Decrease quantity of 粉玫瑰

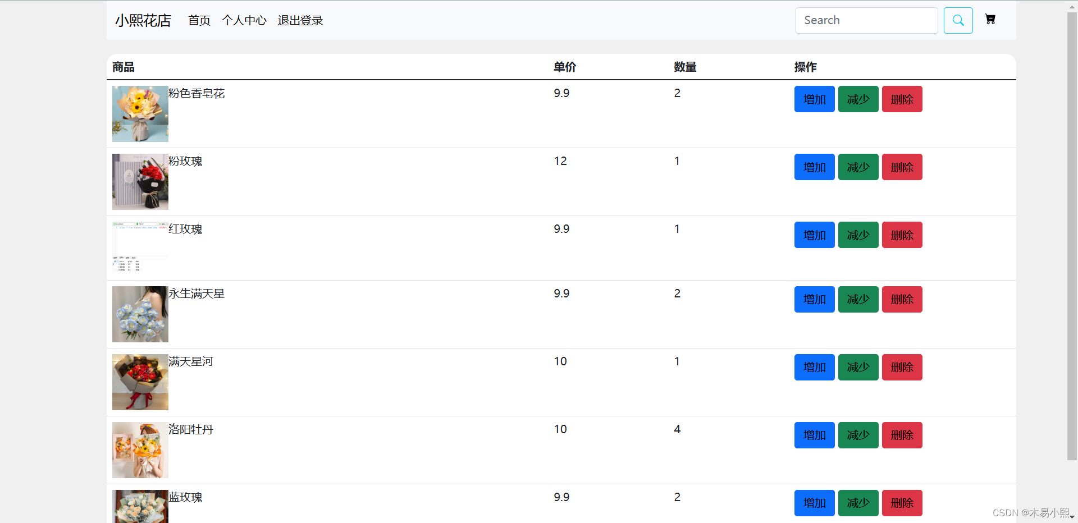858,167
